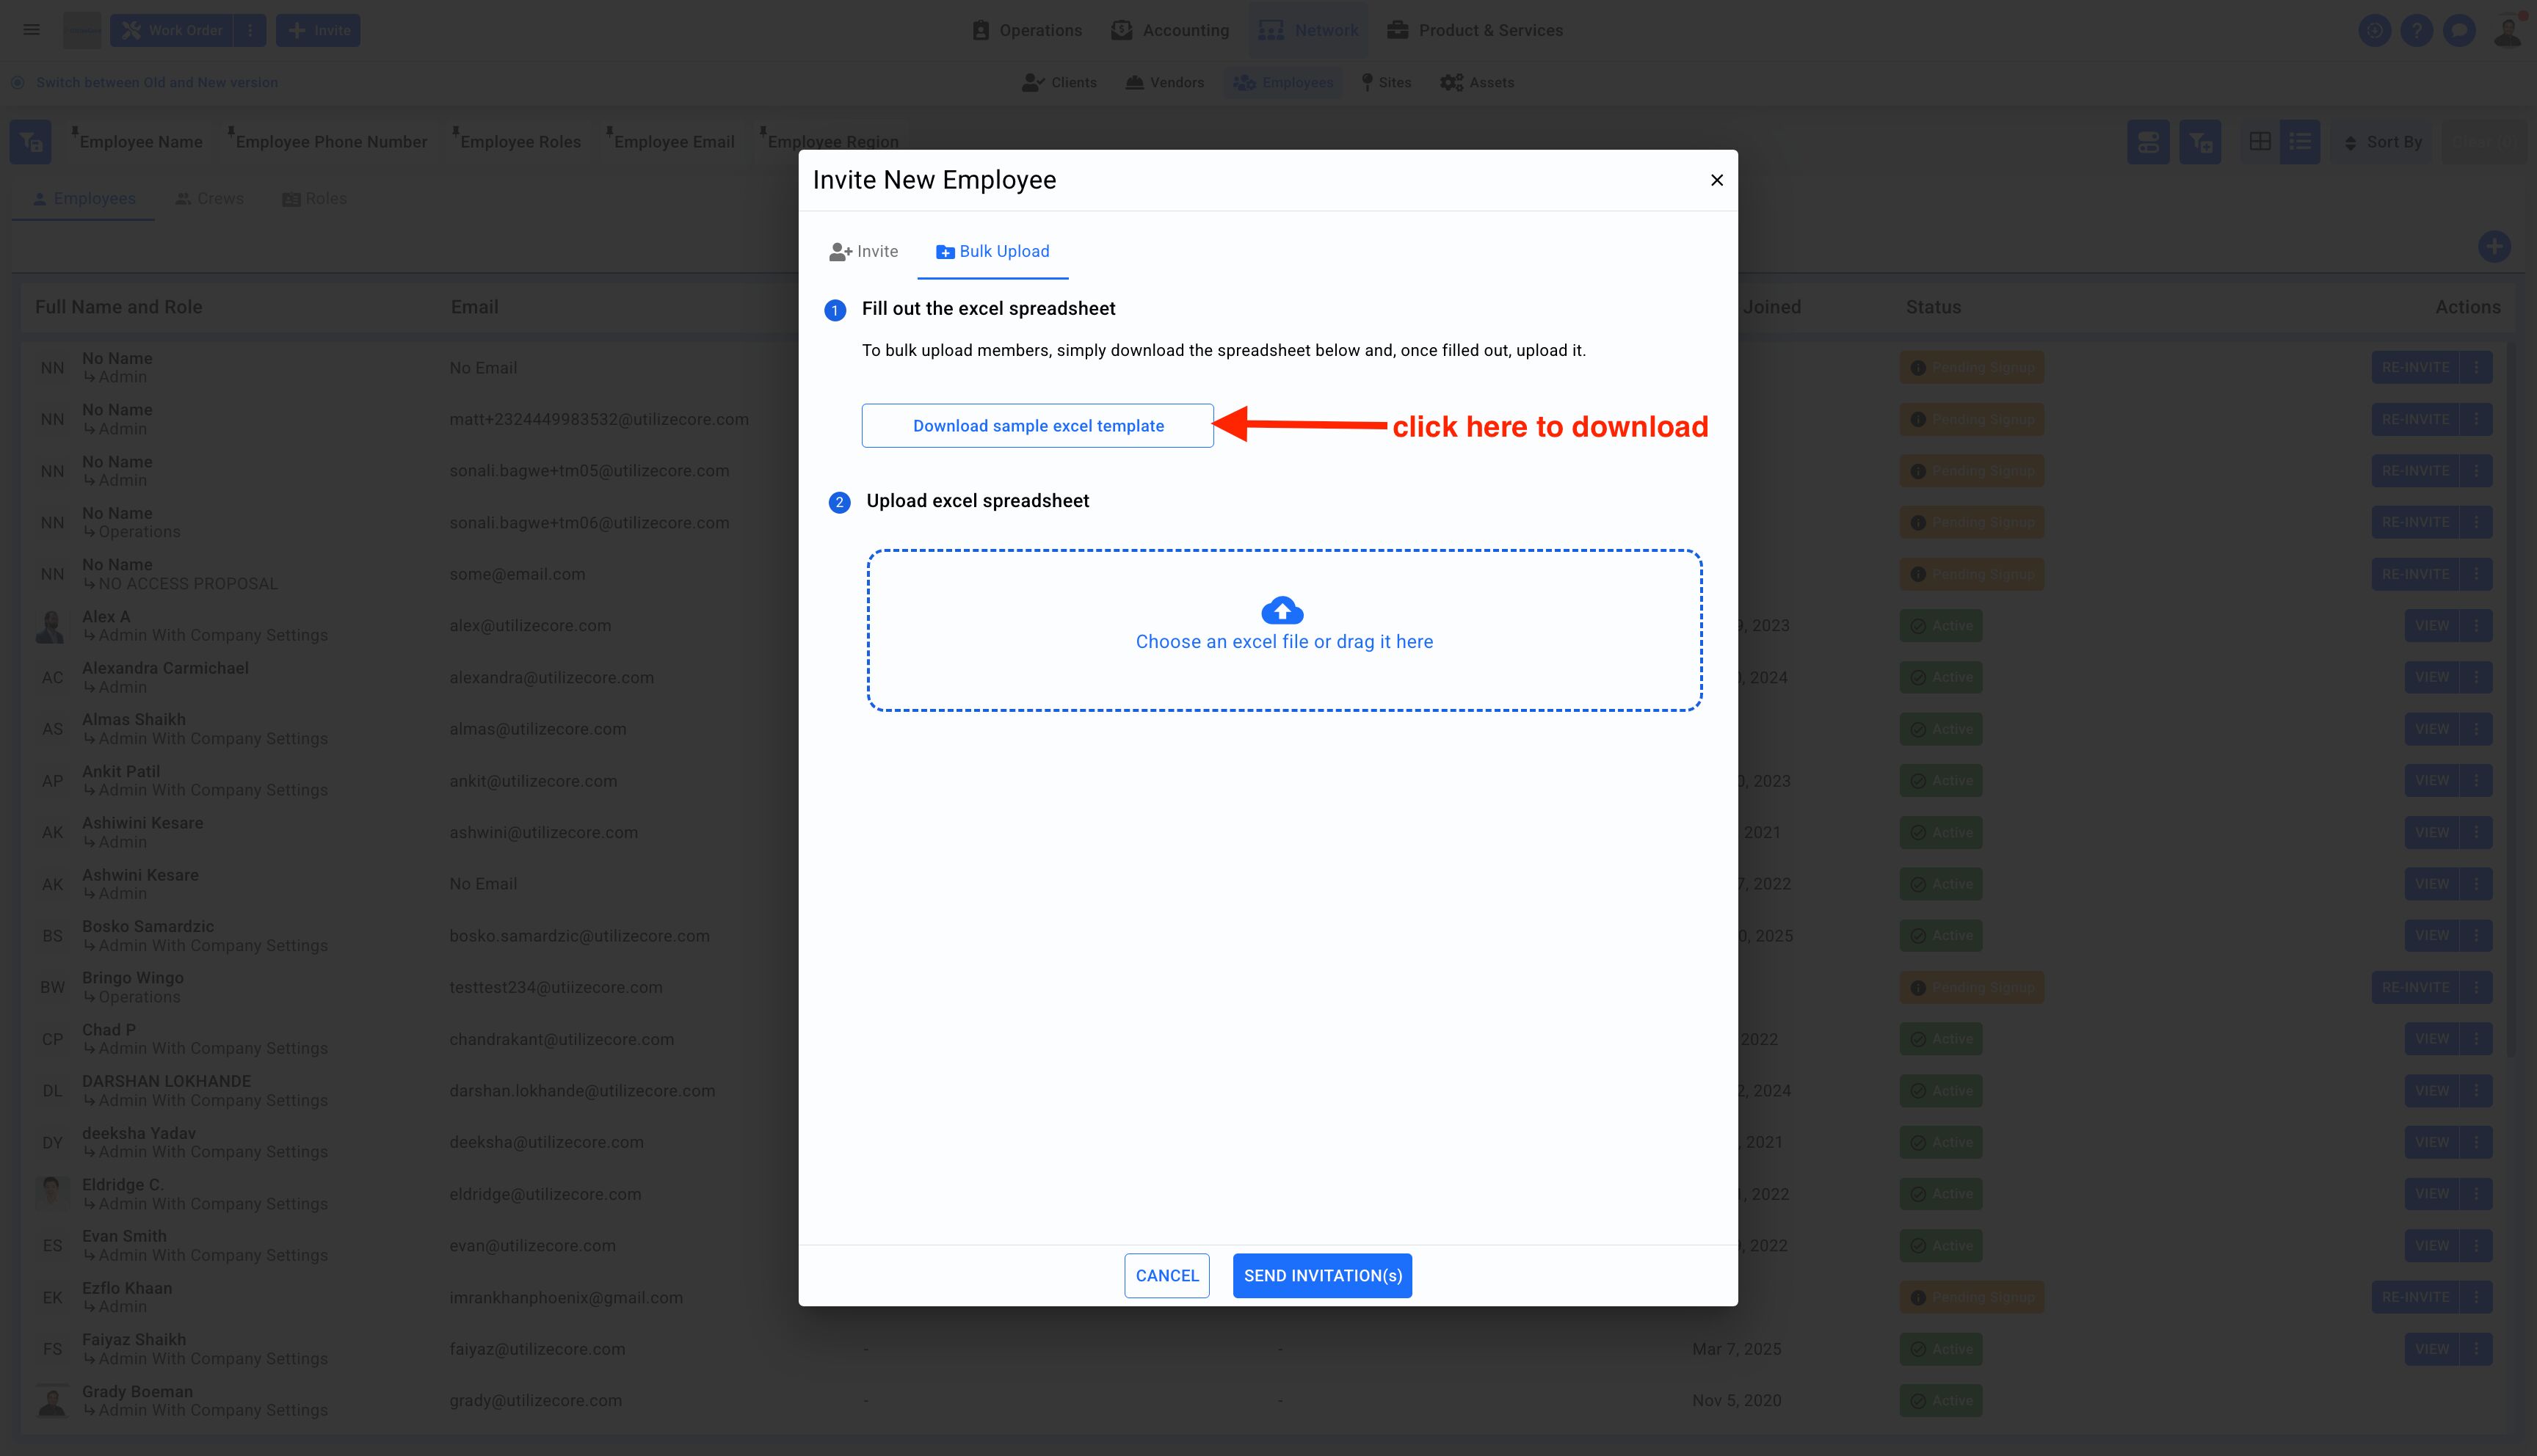Close the Invite New Employee dialog

pyautogui.click(x=1716, y=180)
